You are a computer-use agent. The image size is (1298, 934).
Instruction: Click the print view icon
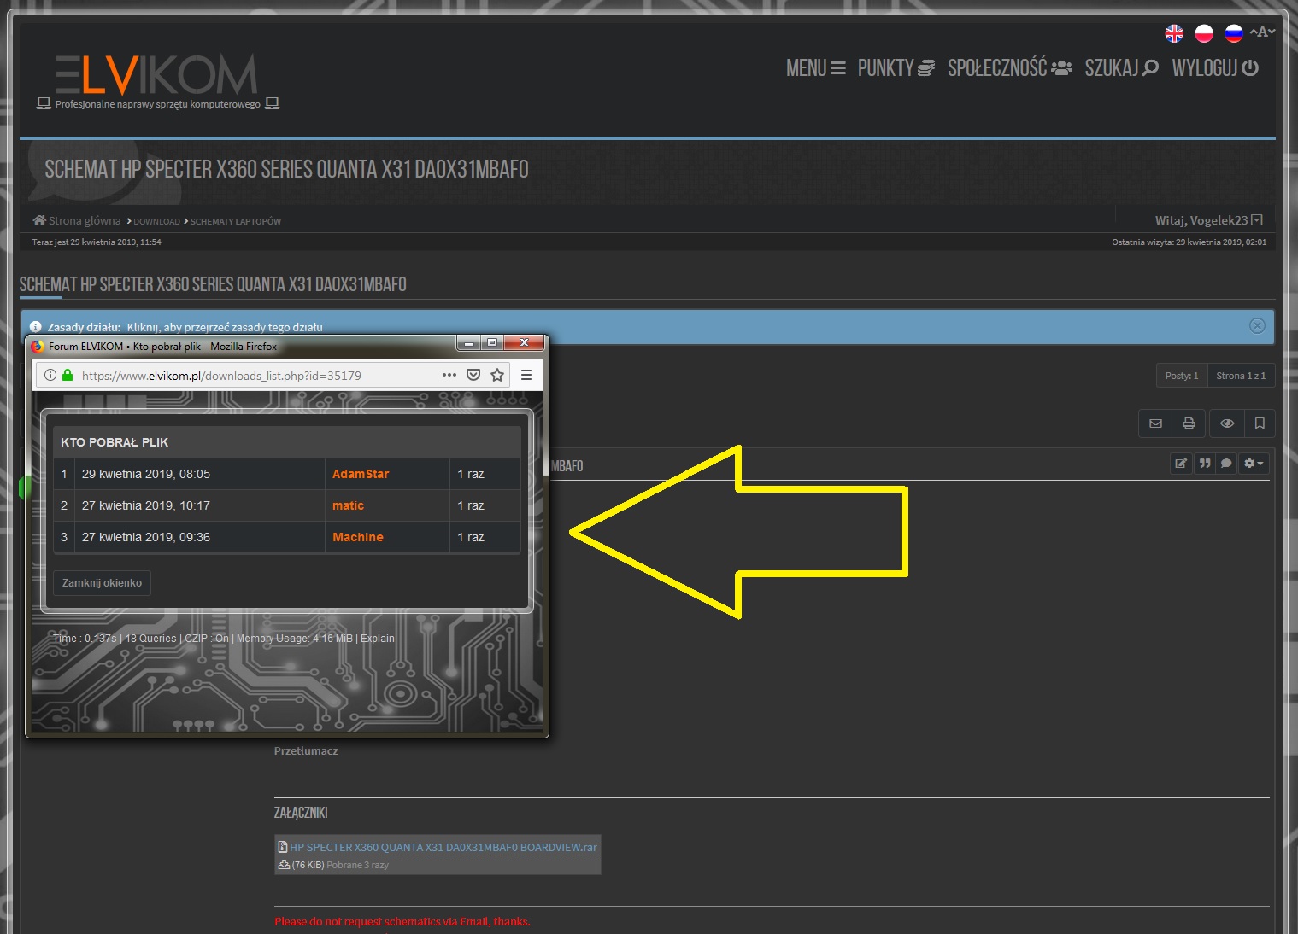point(1189,423)
